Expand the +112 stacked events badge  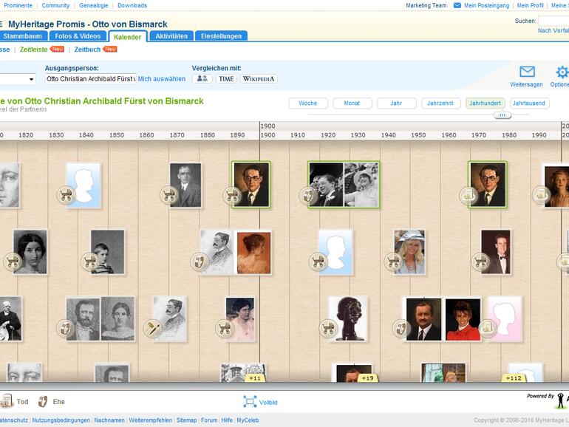[514, 378]
